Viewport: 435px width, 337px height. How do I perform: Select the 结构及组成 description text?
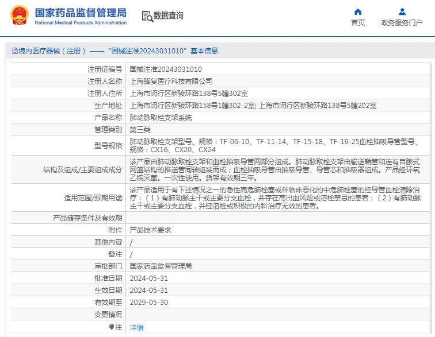pyautogui.click(x=275, y=170)
